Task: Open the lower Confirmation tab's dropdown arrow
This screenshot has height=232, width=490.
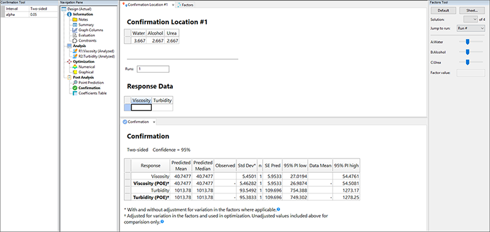Action: [154, 122]
